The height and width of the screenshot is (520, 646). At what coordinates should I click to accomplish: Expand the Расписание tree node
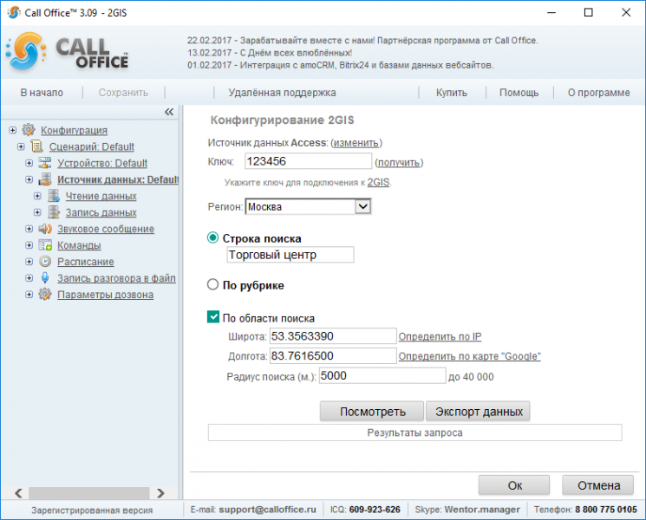coord(29,262)
